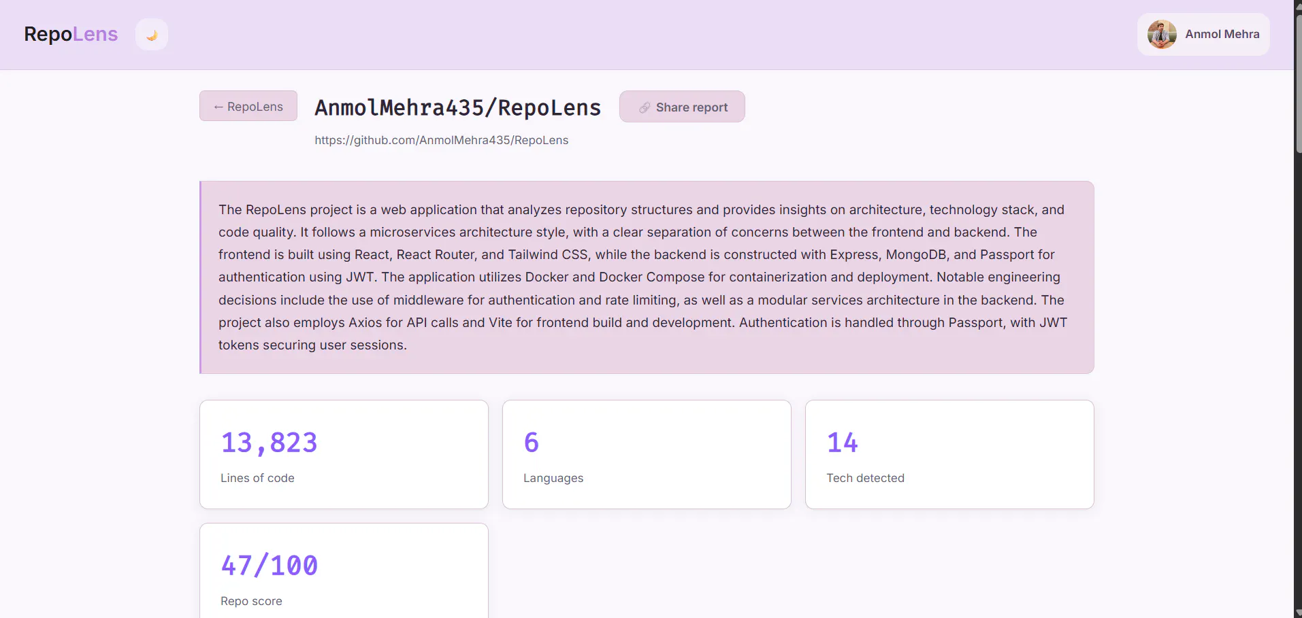Open the Anmol Mehra user name menu
This screenshot has width=1302, height=618.
click(x=1222, y=34)
